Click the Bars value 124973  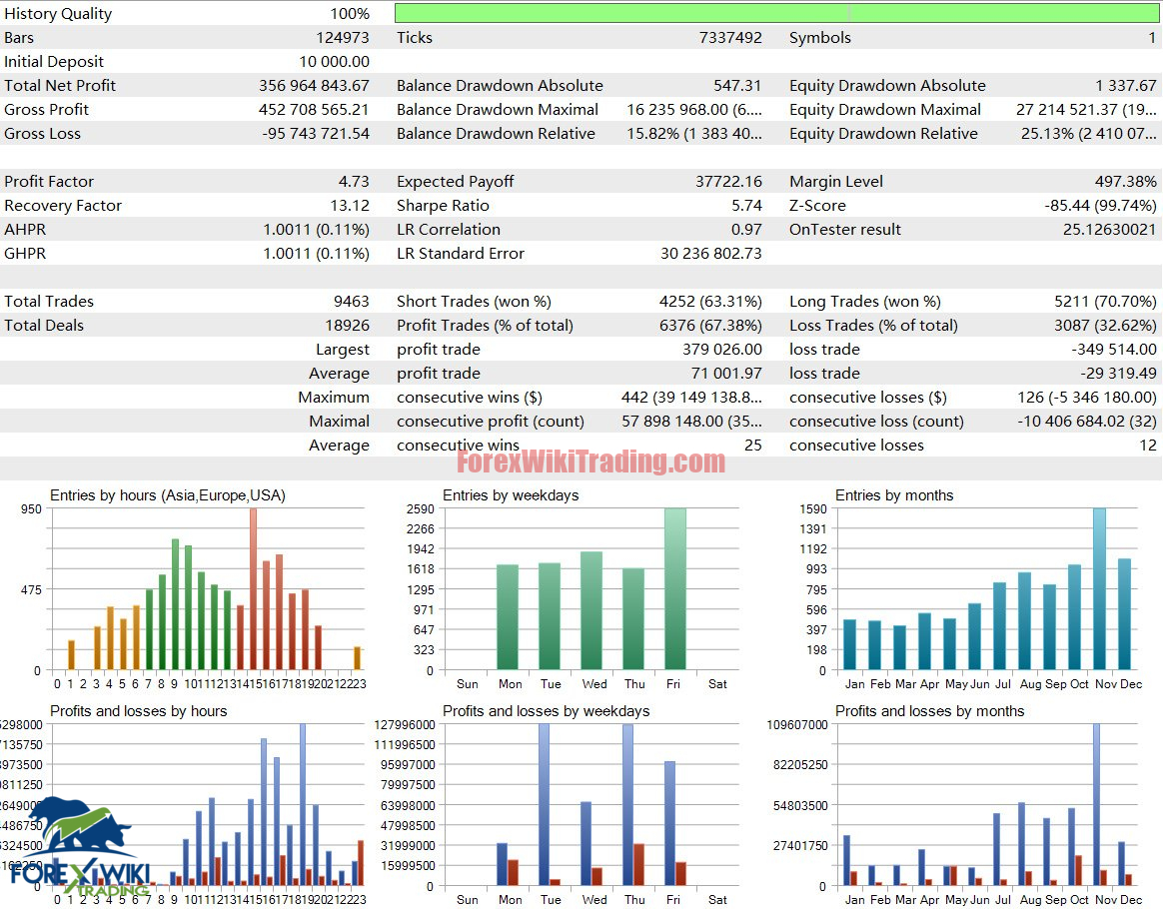343,38
